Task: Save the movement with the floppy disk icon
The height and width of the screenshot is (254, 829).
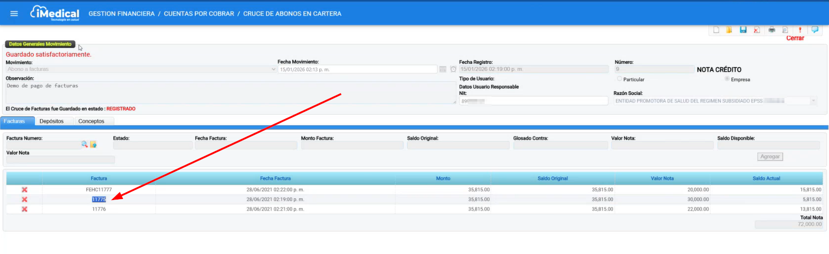Action: click(x=743, y=30)
